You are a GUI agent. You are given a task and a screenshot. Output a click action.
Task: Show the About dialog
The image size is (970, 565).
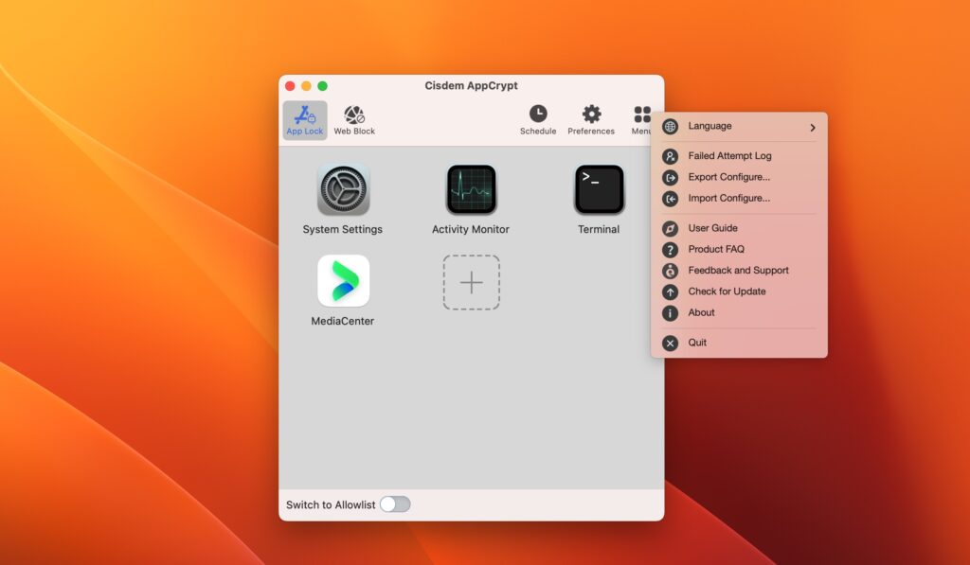pos(700,311)
